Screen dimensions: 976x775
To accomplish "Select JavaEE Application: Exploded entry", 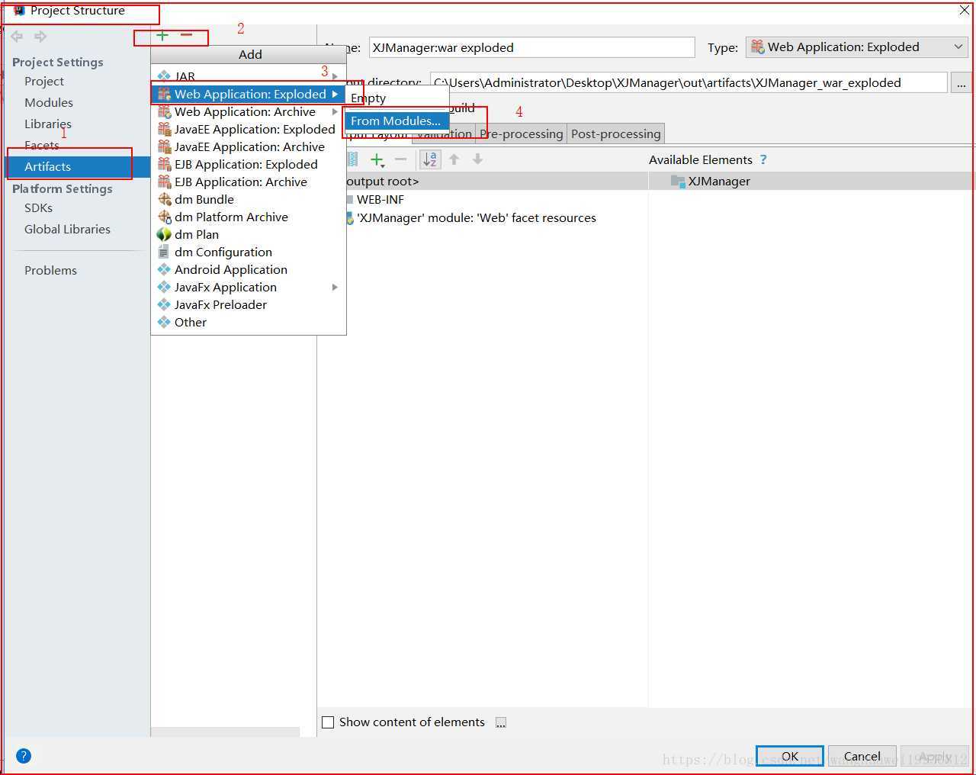I will (x=249, y=130).
